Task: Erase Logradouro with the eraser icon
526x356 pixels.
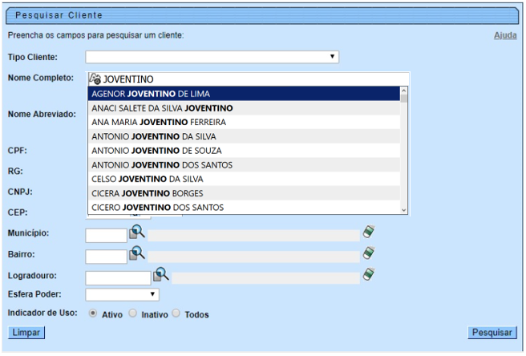Action: point(368,274)
